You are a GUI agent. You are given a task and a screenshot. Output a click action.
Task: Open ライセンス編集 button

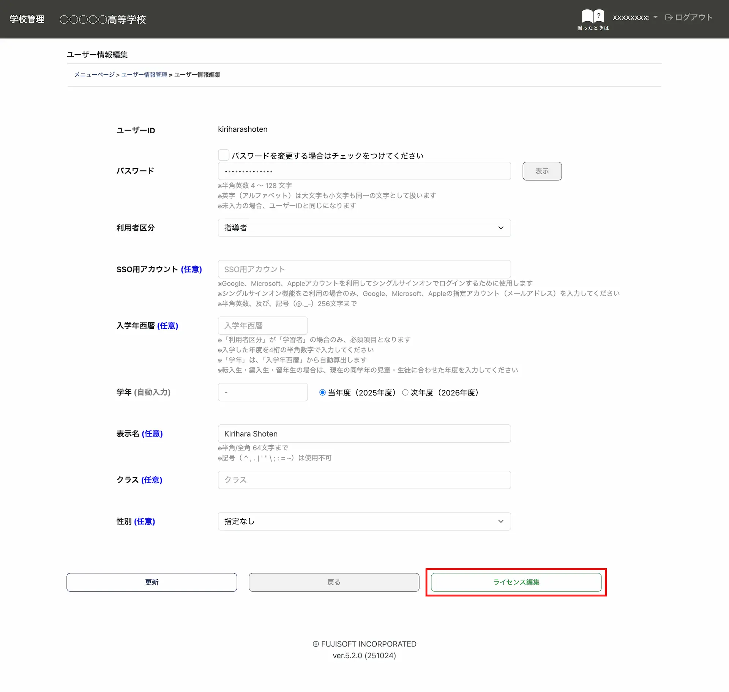click(516, 582)
